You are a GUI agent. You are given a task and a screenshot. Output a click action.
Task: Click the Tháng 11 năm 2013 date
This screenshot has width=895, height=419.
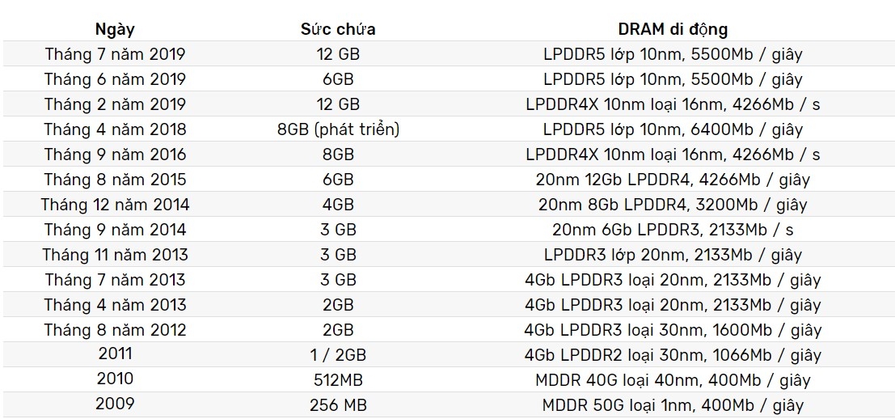(x=115, y=255)
